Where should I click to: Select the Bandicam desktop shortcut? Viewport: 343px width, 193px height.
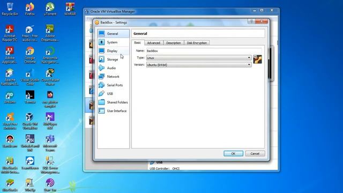tap(10, 142)
